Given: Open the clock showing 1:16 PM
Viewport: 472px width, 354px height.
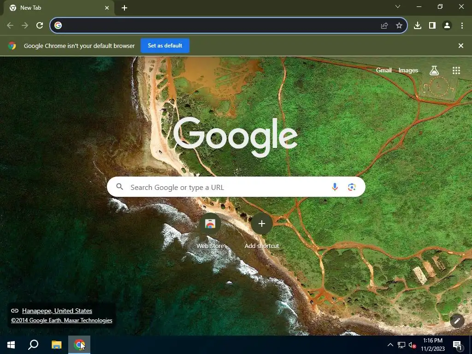Looking at the screenshot, I should (433, 345).
